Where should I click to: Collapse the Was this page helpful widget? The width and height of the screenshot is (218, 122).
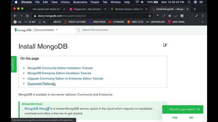(199, 109)
